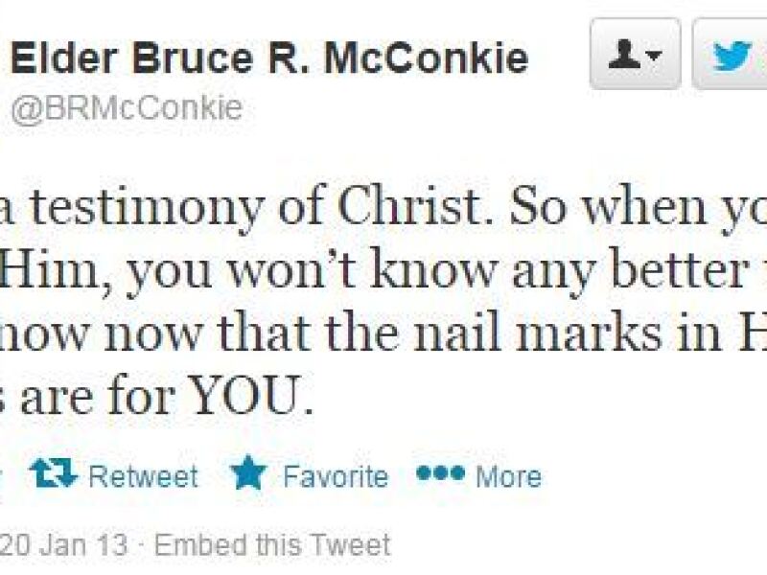Click the Retweet arrows icon
This screenshot has width=767, height=575.
click(53, 475)
